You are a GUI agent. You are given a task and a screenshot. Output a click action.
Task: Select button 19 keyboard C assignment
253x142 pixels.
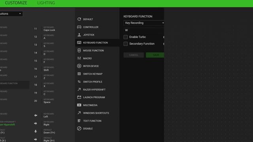(49, 93)
